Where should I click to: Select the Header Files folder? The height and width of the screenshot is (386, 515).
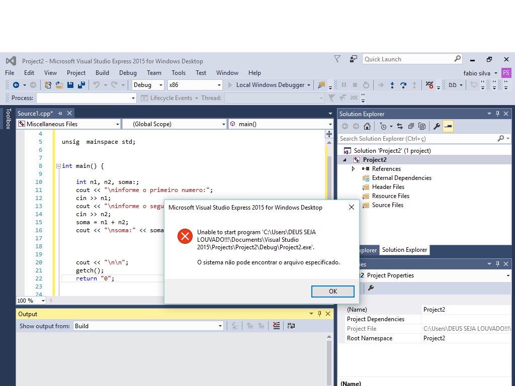388,187
